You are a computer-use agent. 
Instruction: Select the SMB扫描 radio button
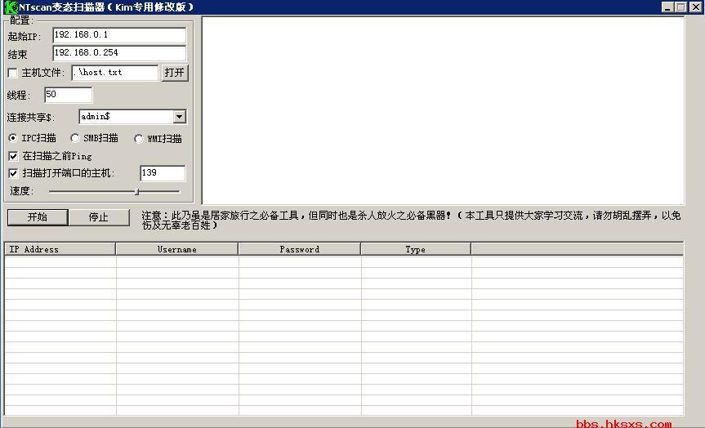[x=75, y=138]
